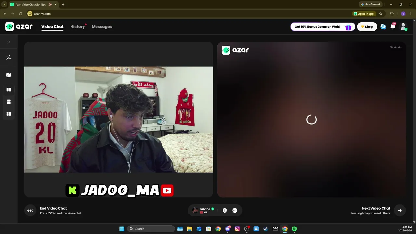Viewport: 416px width, 234px height.
Task: Go back in browser
Action: click(5, 14)
